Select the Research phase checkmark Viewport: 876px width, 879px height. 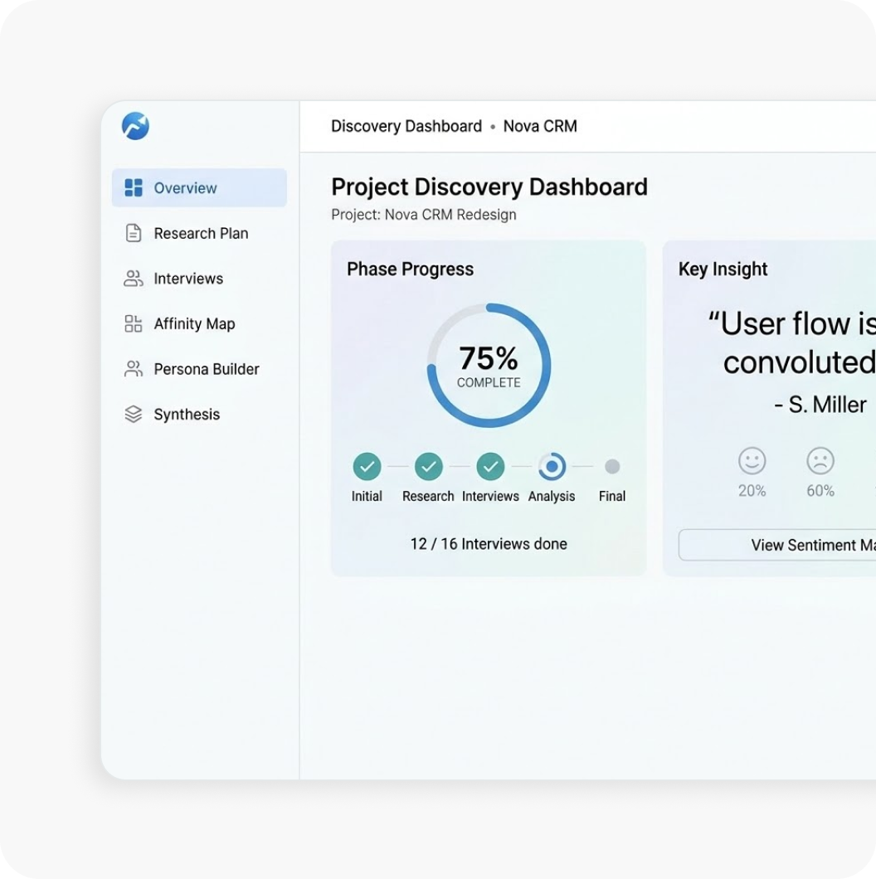click(429, 466)
